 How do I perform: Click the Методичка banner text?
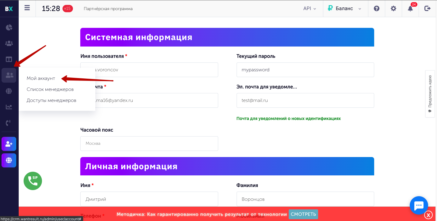202,214
